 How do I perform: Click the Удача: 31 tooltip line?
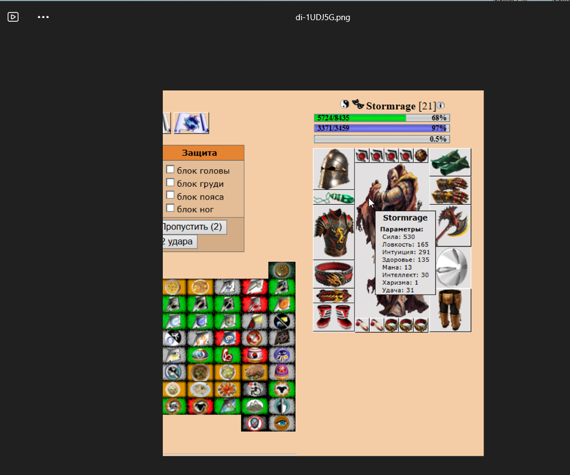pos(397,290)
